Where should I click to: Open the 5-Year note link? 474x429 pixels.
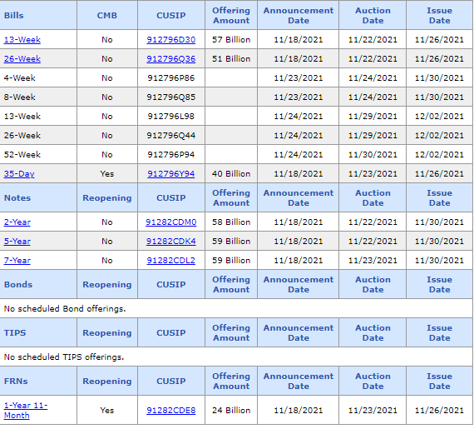tap(17, 242)
